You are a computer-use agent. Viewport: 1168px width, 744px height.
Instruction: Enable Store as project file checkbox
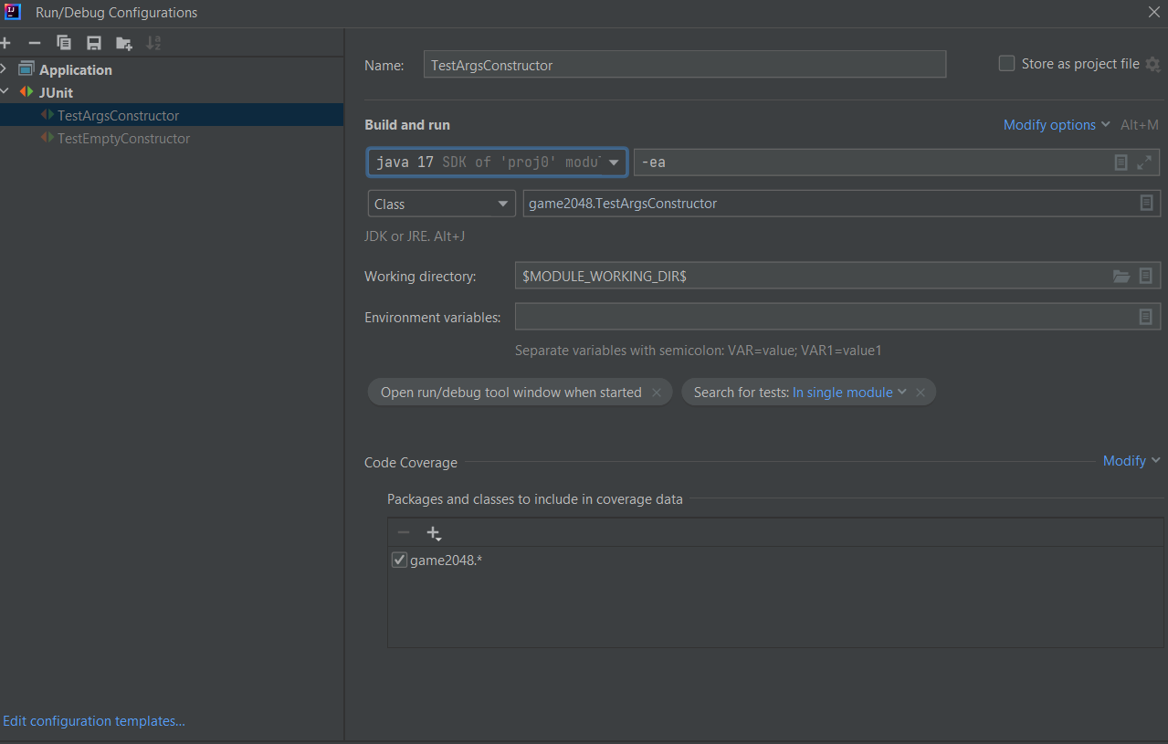1006,64
